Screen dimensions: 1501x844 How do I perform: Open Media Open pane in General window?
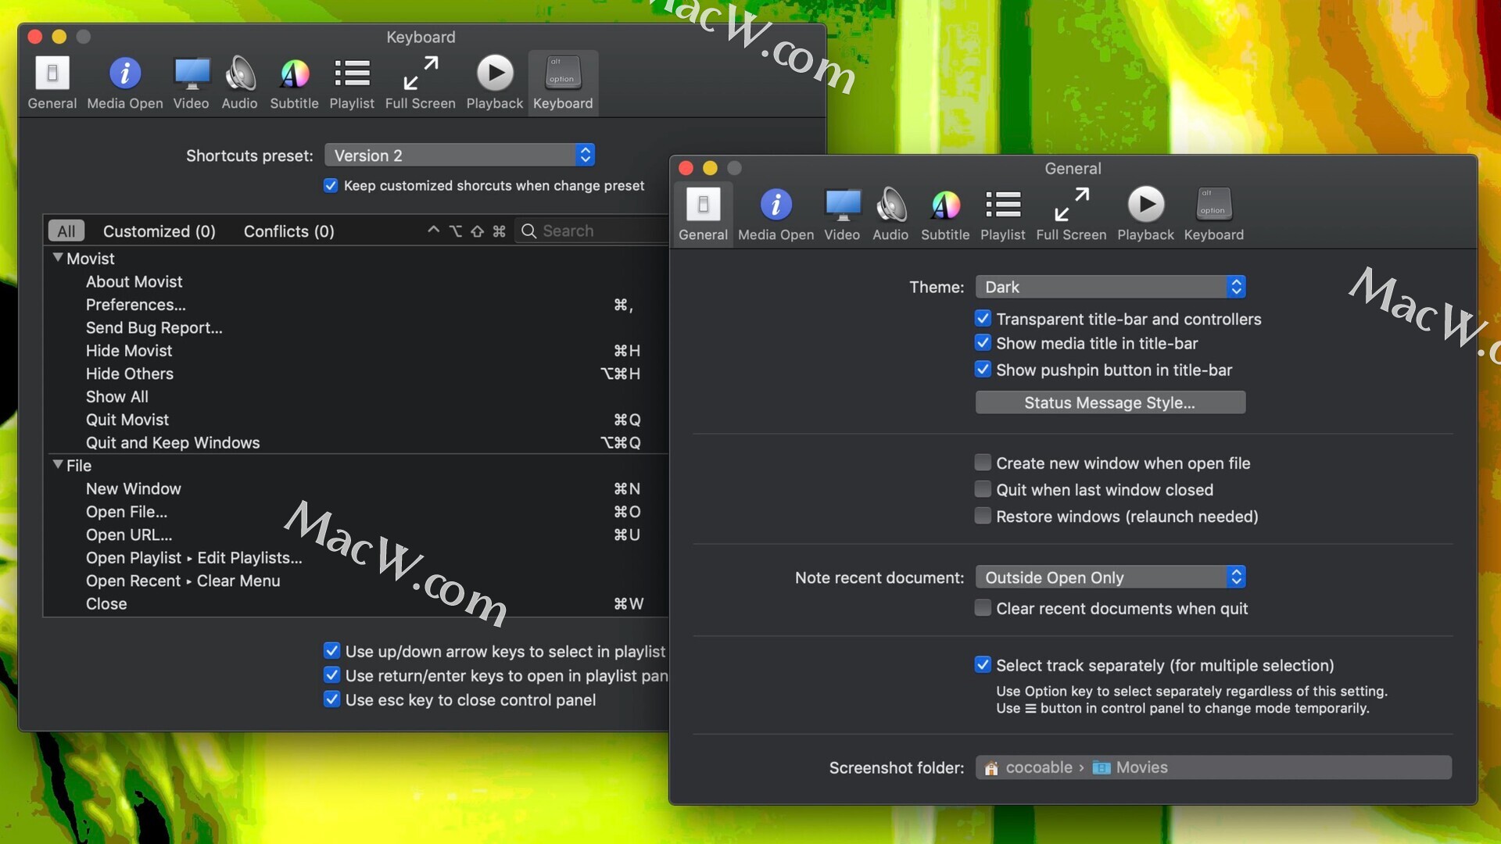click(776, 214)
